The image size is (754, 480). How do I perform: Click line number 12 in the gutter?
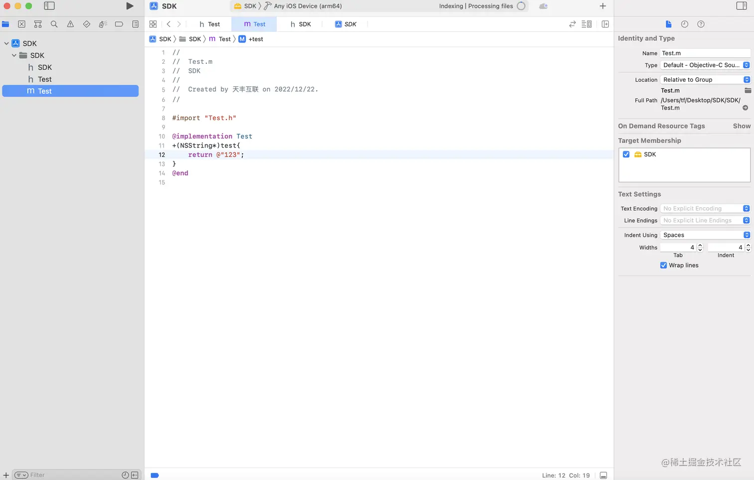coord(162,155)
